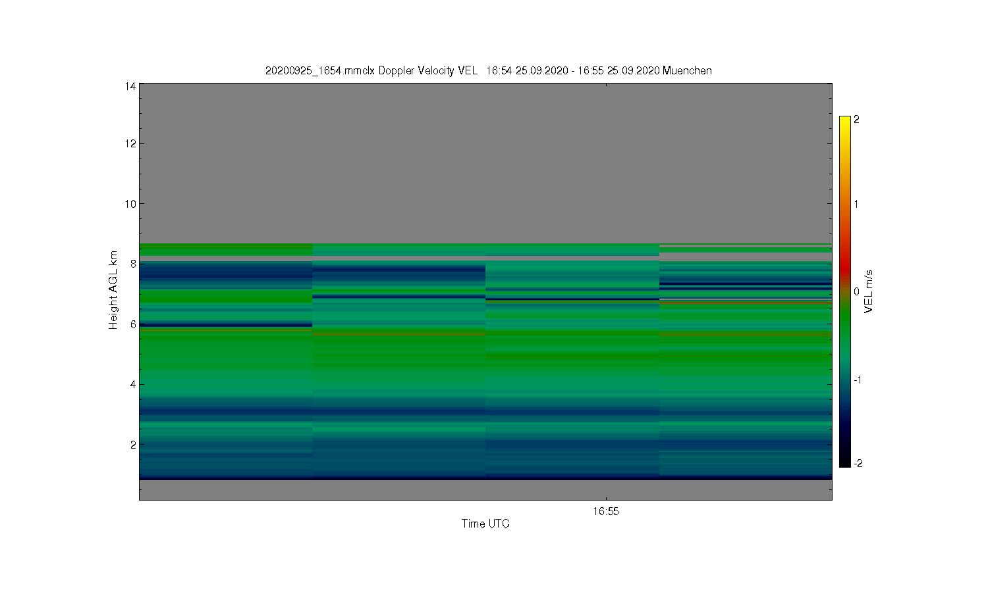
Task: Click the y-axis tick label 2
Action: point(134,445)
